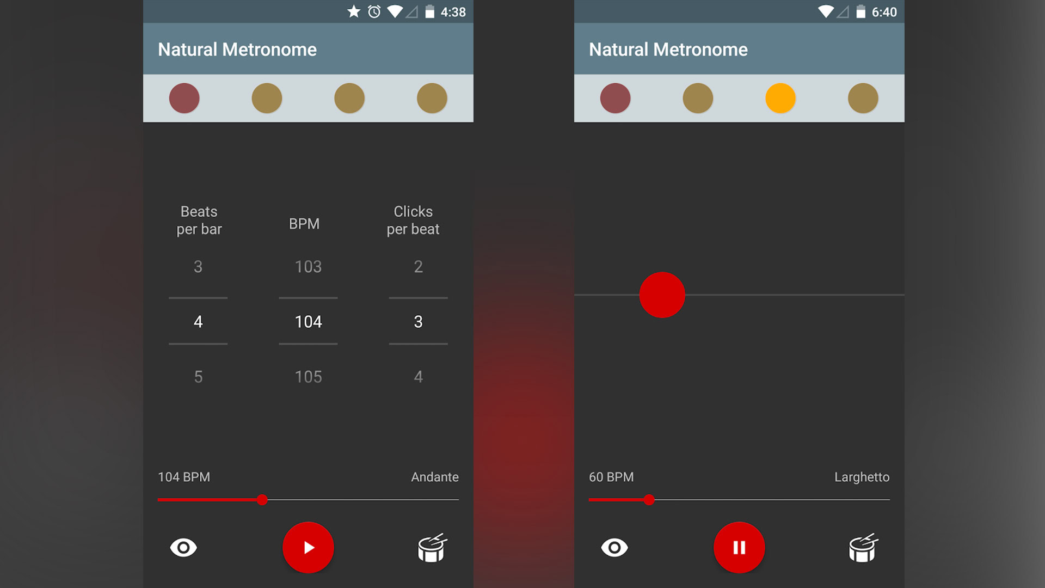Select 4 beats per bar on left metronome
1045x588 pixels.
pos(198,322)
